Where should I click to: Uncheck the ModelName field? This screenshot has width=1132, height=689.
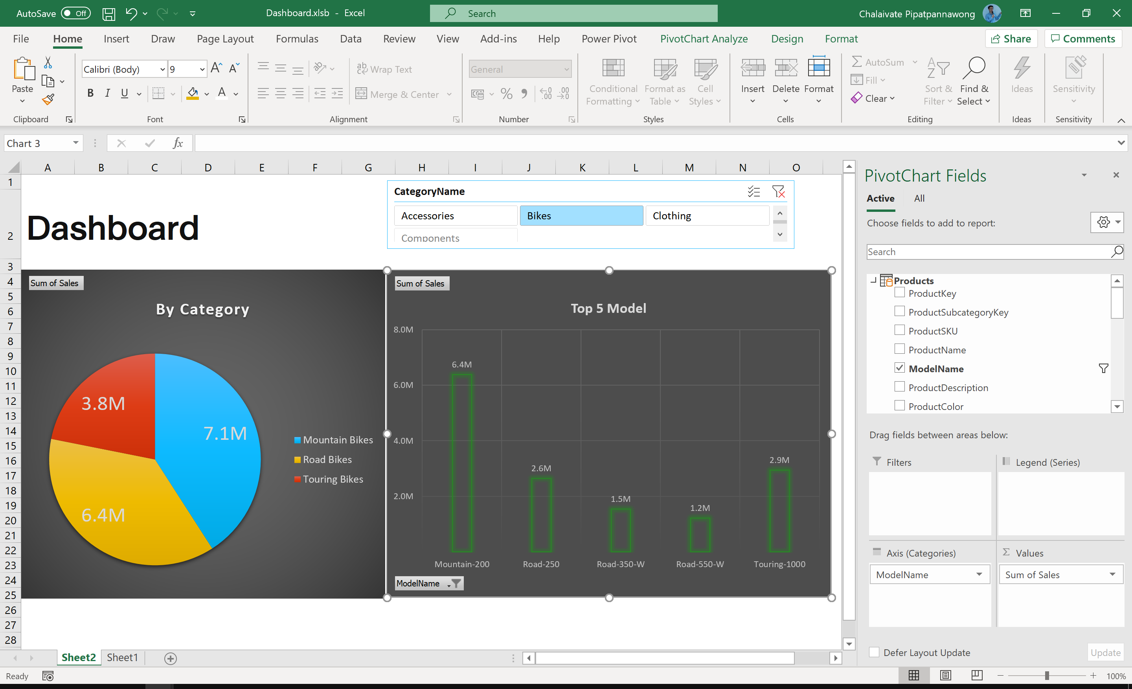point(899,368)
